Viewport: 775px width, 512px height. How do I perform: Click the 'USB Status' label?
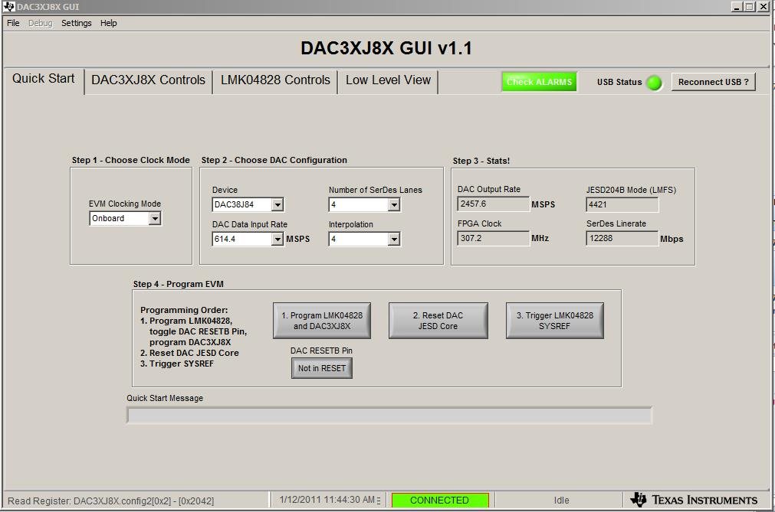(x=619, y=82)
